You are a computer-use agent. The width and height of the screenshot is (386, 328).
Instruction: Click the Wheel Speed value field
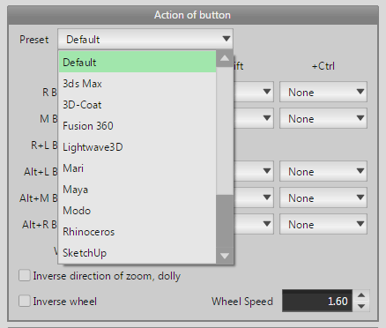pos(317,301)
